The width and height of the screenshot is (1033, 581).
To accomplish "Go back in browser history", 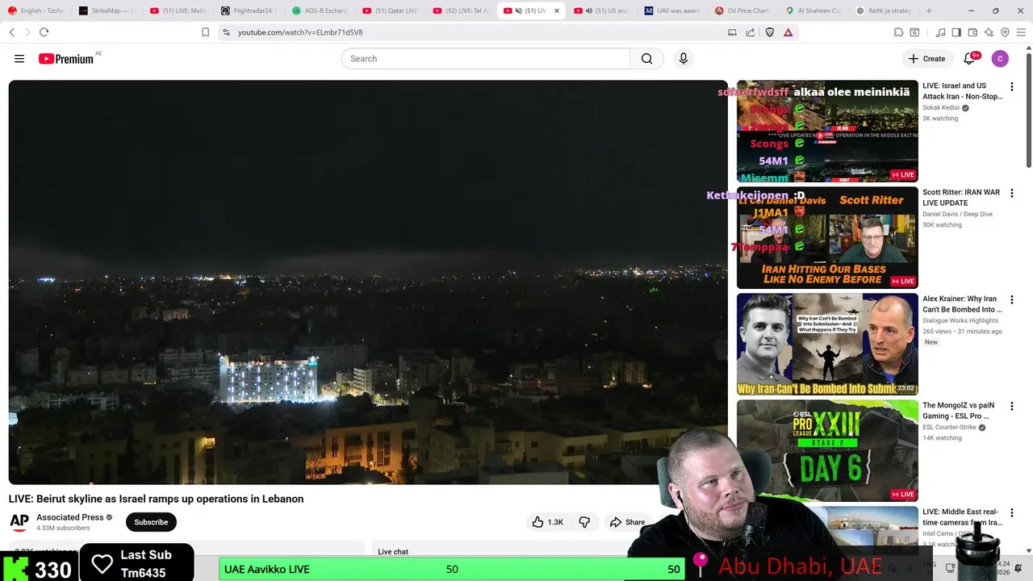I will coord(12,32).
